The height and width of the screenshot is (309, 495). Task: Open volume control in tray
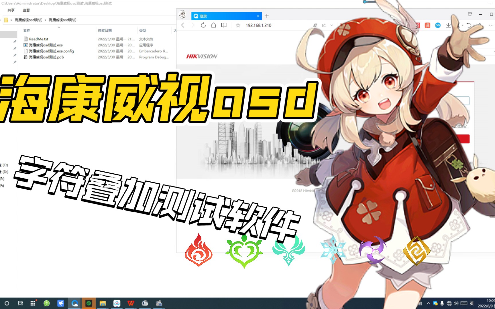[x=456, y=303]
